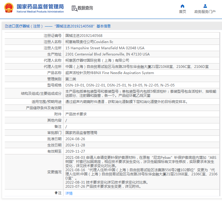Click the 代理人住所 row label
This screenshot has width=222, height=201.
pyautogui.click(x=53, y=66)
